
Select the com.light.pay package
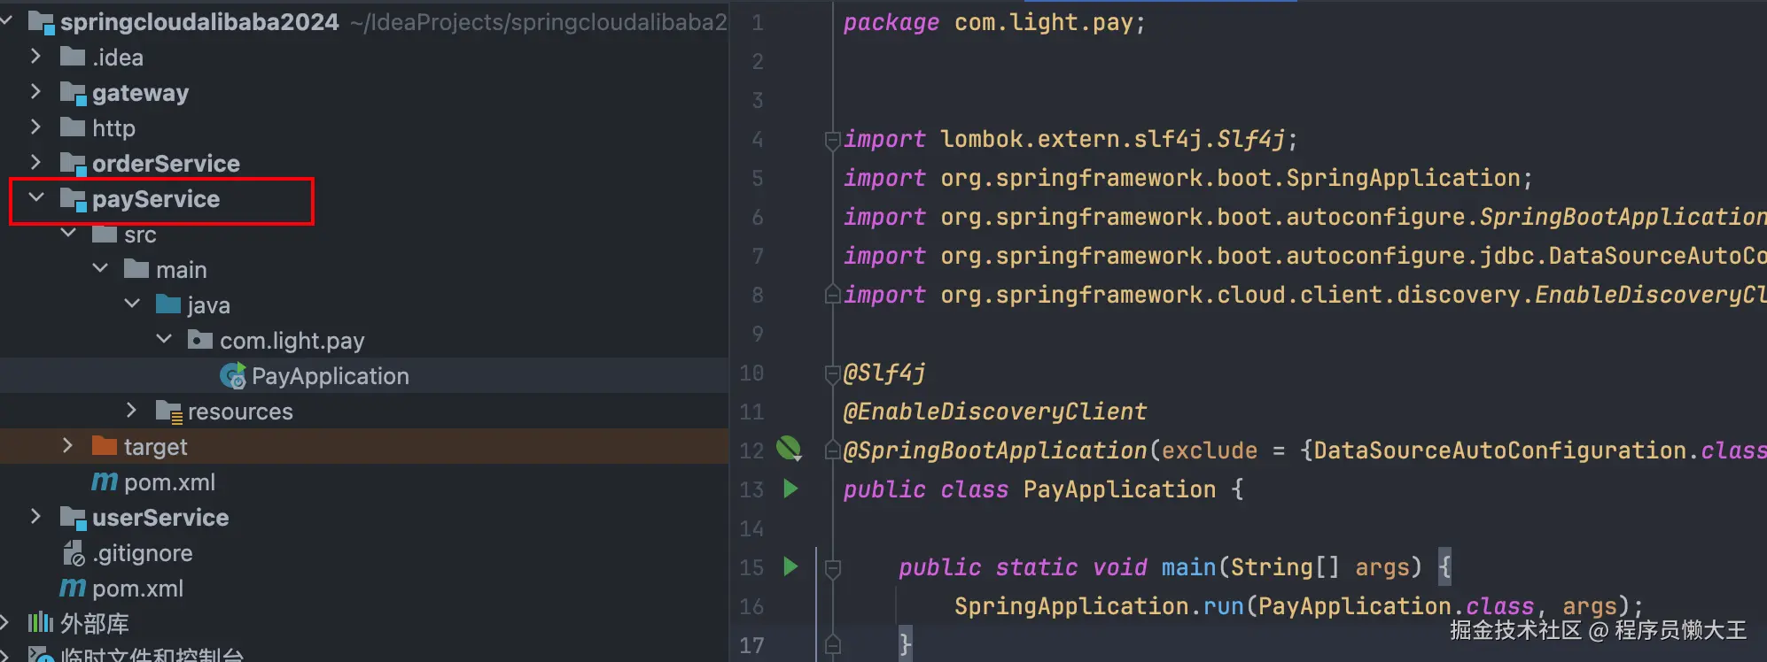coord(292,341)
